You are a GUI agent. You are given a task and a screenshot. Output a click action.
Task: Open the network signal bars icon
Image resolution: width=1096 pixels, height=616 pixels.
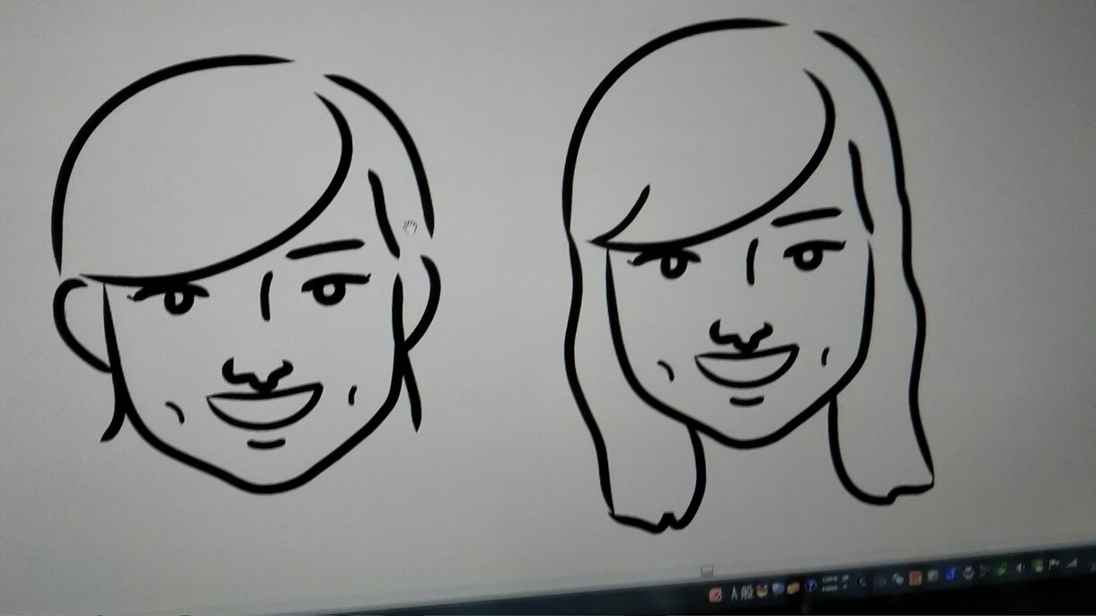click(x=1073, y=563)
